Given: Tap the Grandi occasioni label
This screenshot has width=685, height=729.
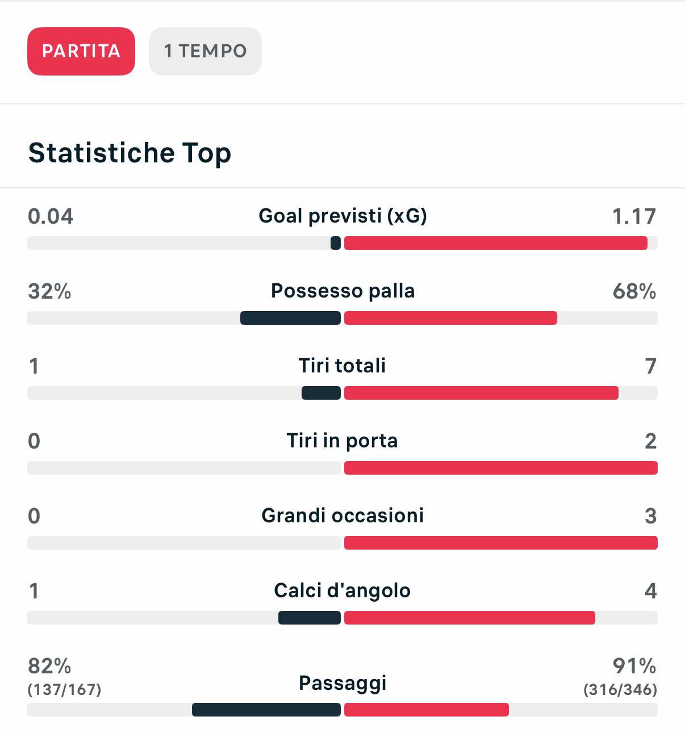Looking at the screenshot, I should [342, 516].
